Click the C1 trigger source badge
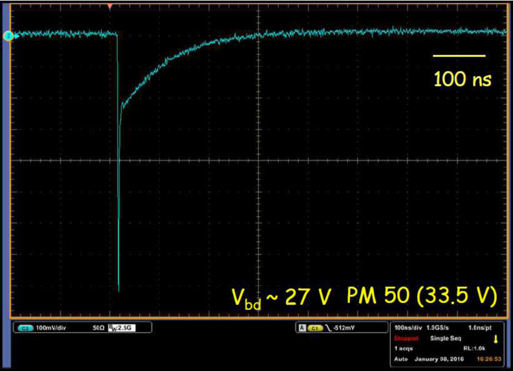The image size is (513, 371). (315, 328)
